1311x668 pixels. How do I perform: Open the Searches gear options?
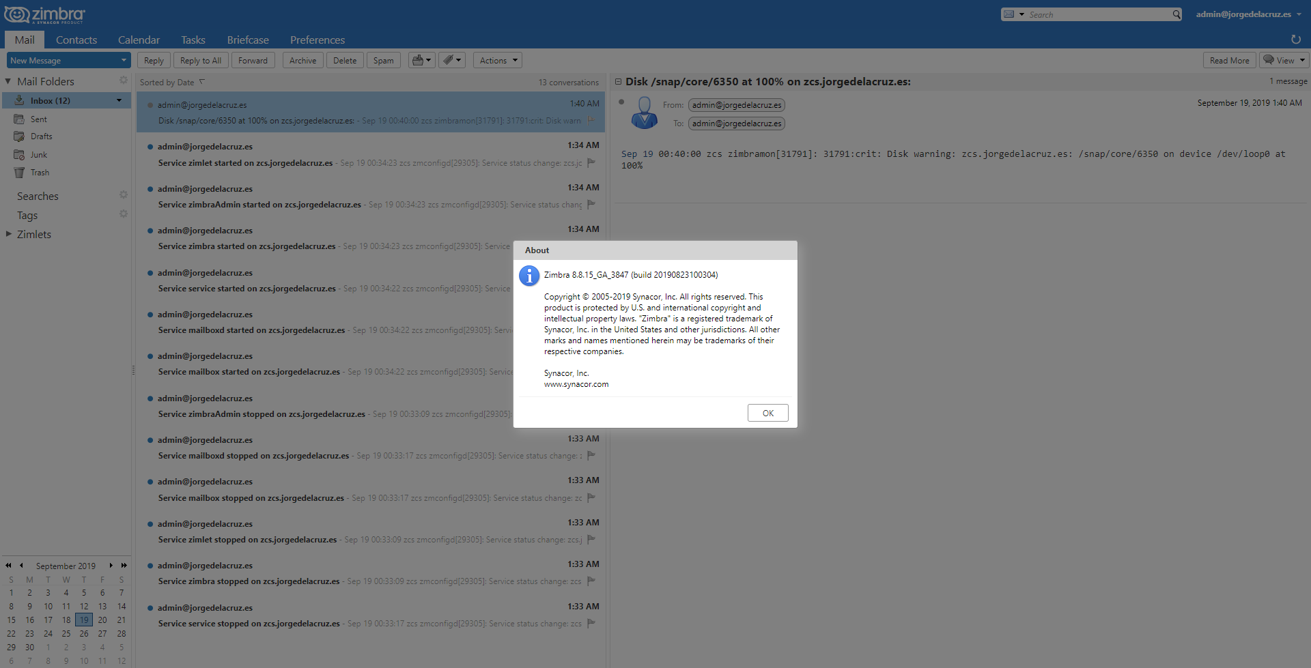coord(124,195)
